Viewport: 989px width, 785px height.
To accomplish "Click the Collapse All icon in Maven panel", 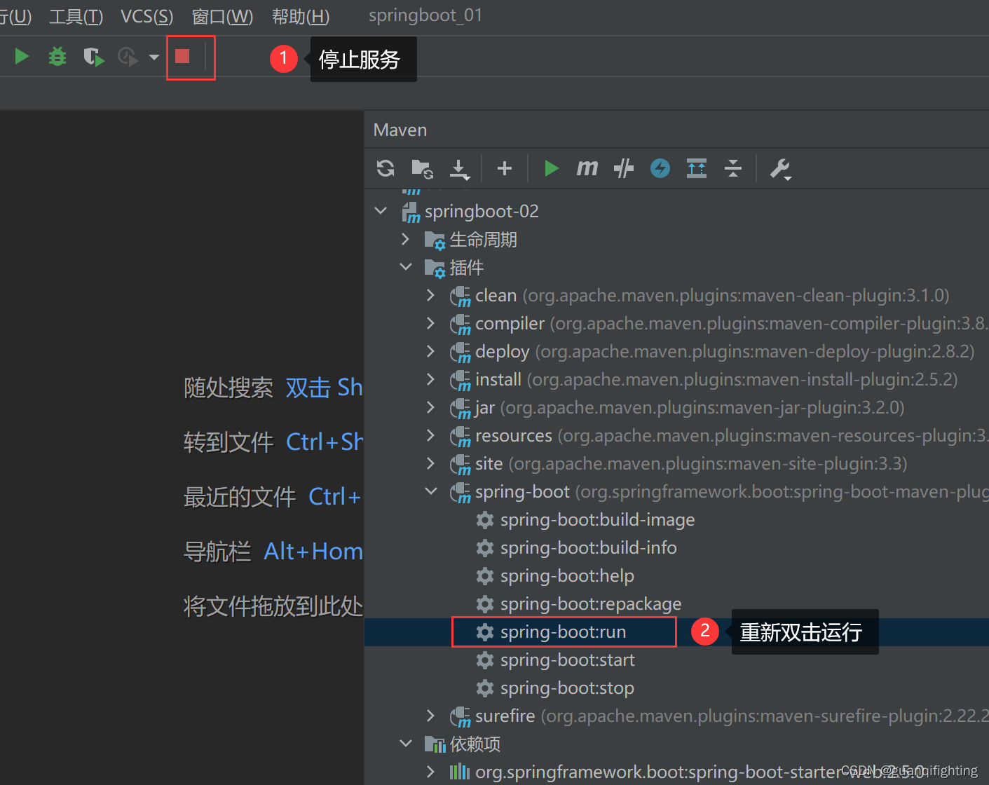I will 733,168.
